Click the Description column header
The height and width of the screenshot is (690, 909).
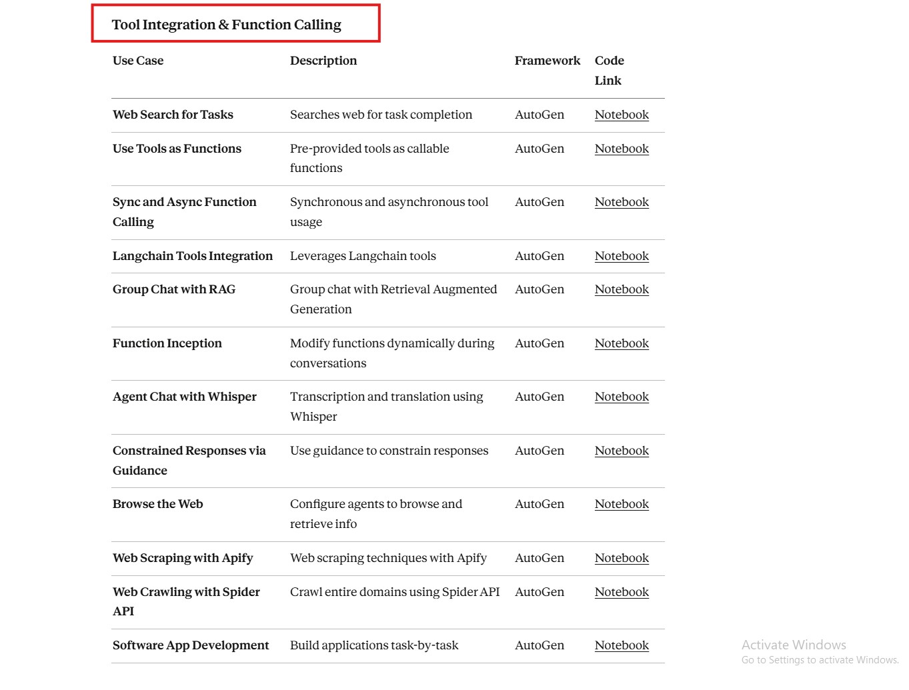pos(323,61)
